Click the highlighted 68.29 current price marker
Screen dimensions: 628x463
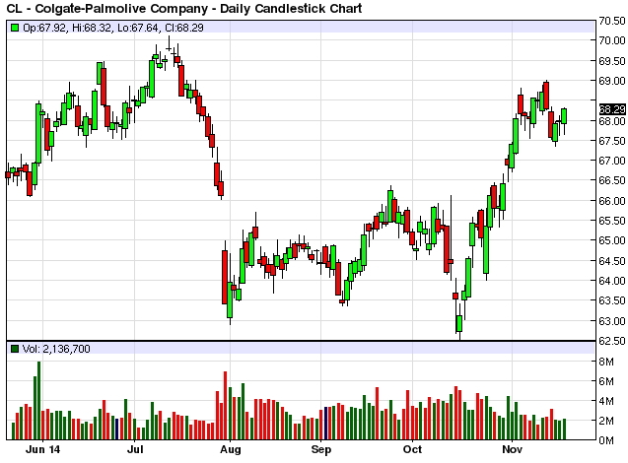(x=612, y=109)
